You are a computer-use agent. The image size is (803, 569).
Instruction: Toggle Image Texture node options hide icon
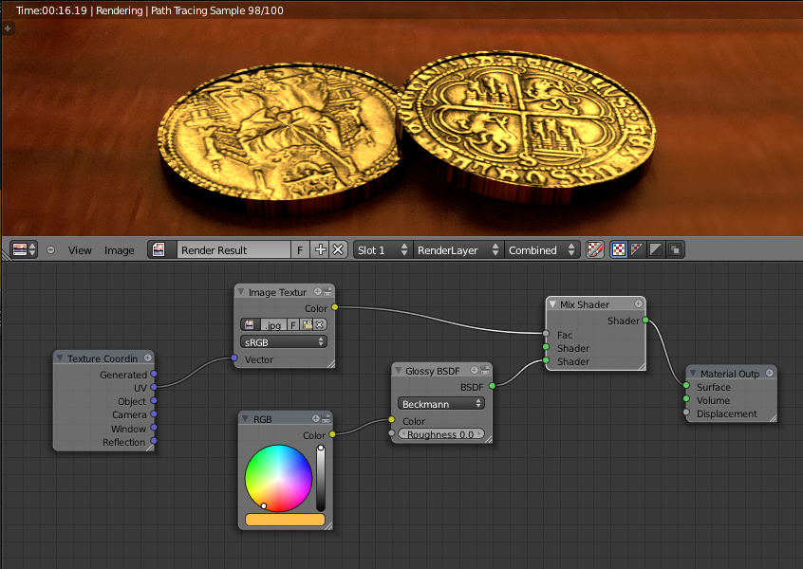[327, 292]
